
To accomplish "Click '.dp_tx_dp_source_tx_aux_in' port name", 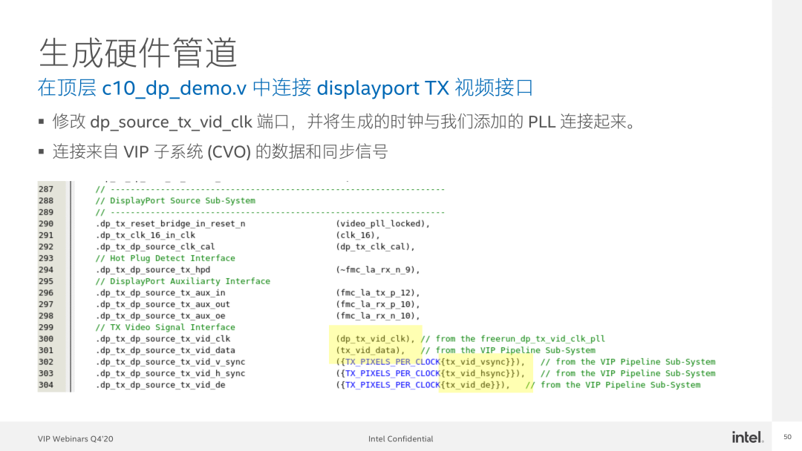I will pyautogui.click(x=160, y=293).
